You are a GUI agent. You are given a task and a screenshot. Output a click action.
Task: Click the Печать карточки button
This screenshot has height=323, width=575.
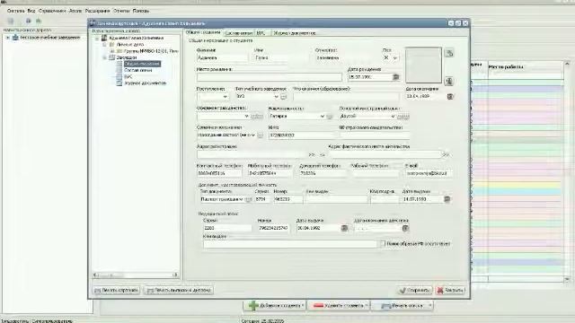coord(116,291)
